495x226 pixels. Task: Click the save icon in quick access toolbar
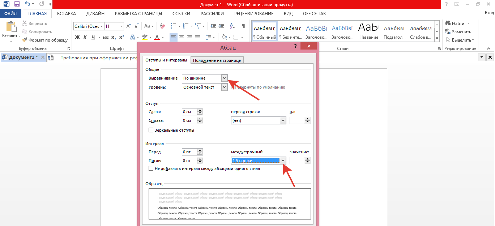click(17, 4)
